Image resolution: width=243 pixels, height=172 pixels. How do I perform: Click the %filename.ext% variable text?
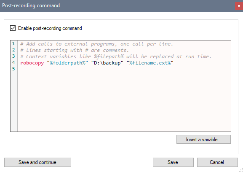(150, 63)
